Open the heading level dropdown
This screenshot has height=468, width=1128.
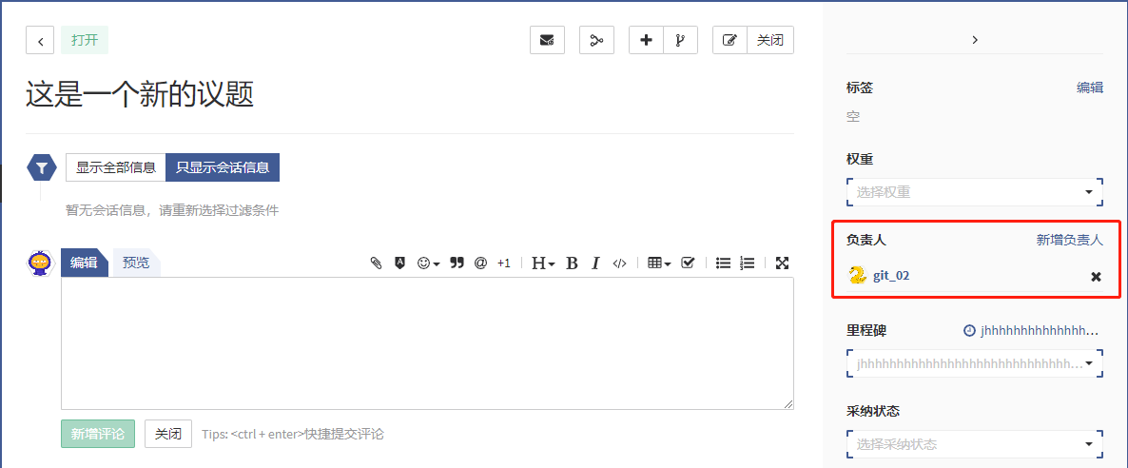[x=542, y=263]
